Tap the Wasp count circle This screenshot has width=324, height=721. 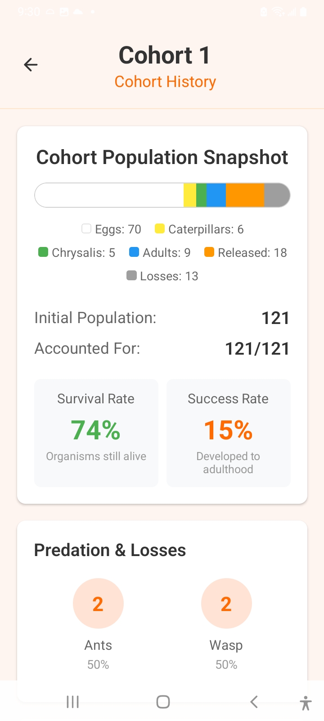[226, 603]
